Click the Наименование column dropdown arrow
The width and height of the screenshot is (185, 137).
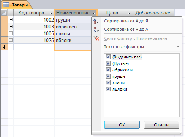[x=93, y=13]
